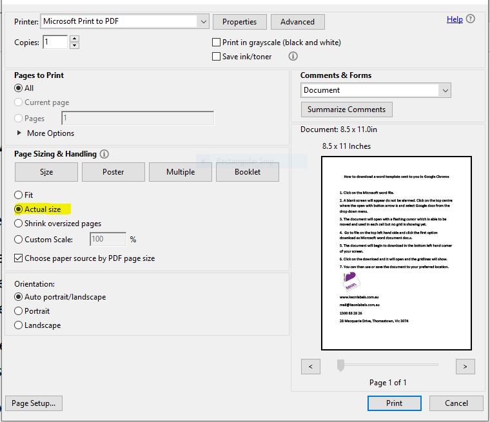This screenshot has width=490, height=422.
Task: Open Page Setup dialog
Action: pos(34,403)
